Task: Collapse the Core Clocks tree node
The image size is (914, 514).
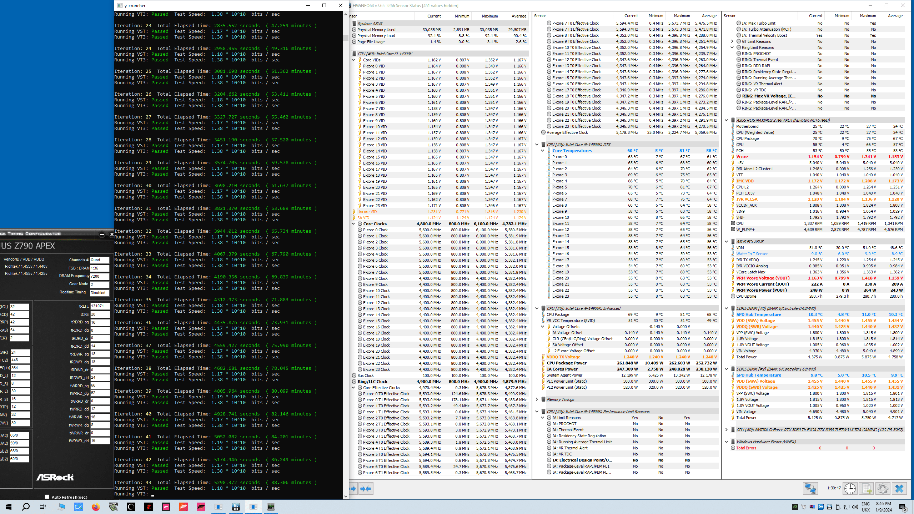Action: click(353, 224)
